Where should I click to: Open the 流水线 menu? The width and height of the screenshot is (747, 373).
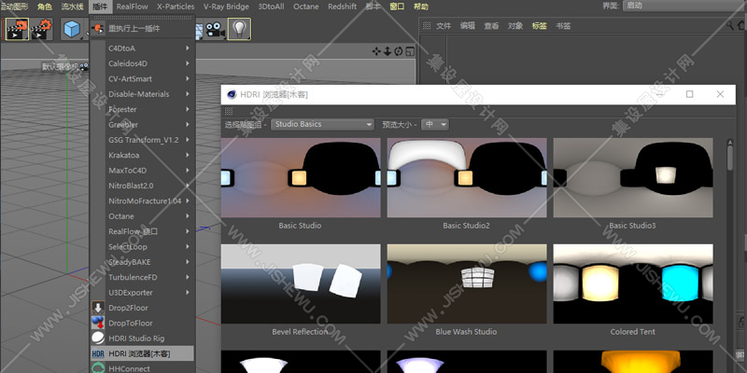point(73,7)
